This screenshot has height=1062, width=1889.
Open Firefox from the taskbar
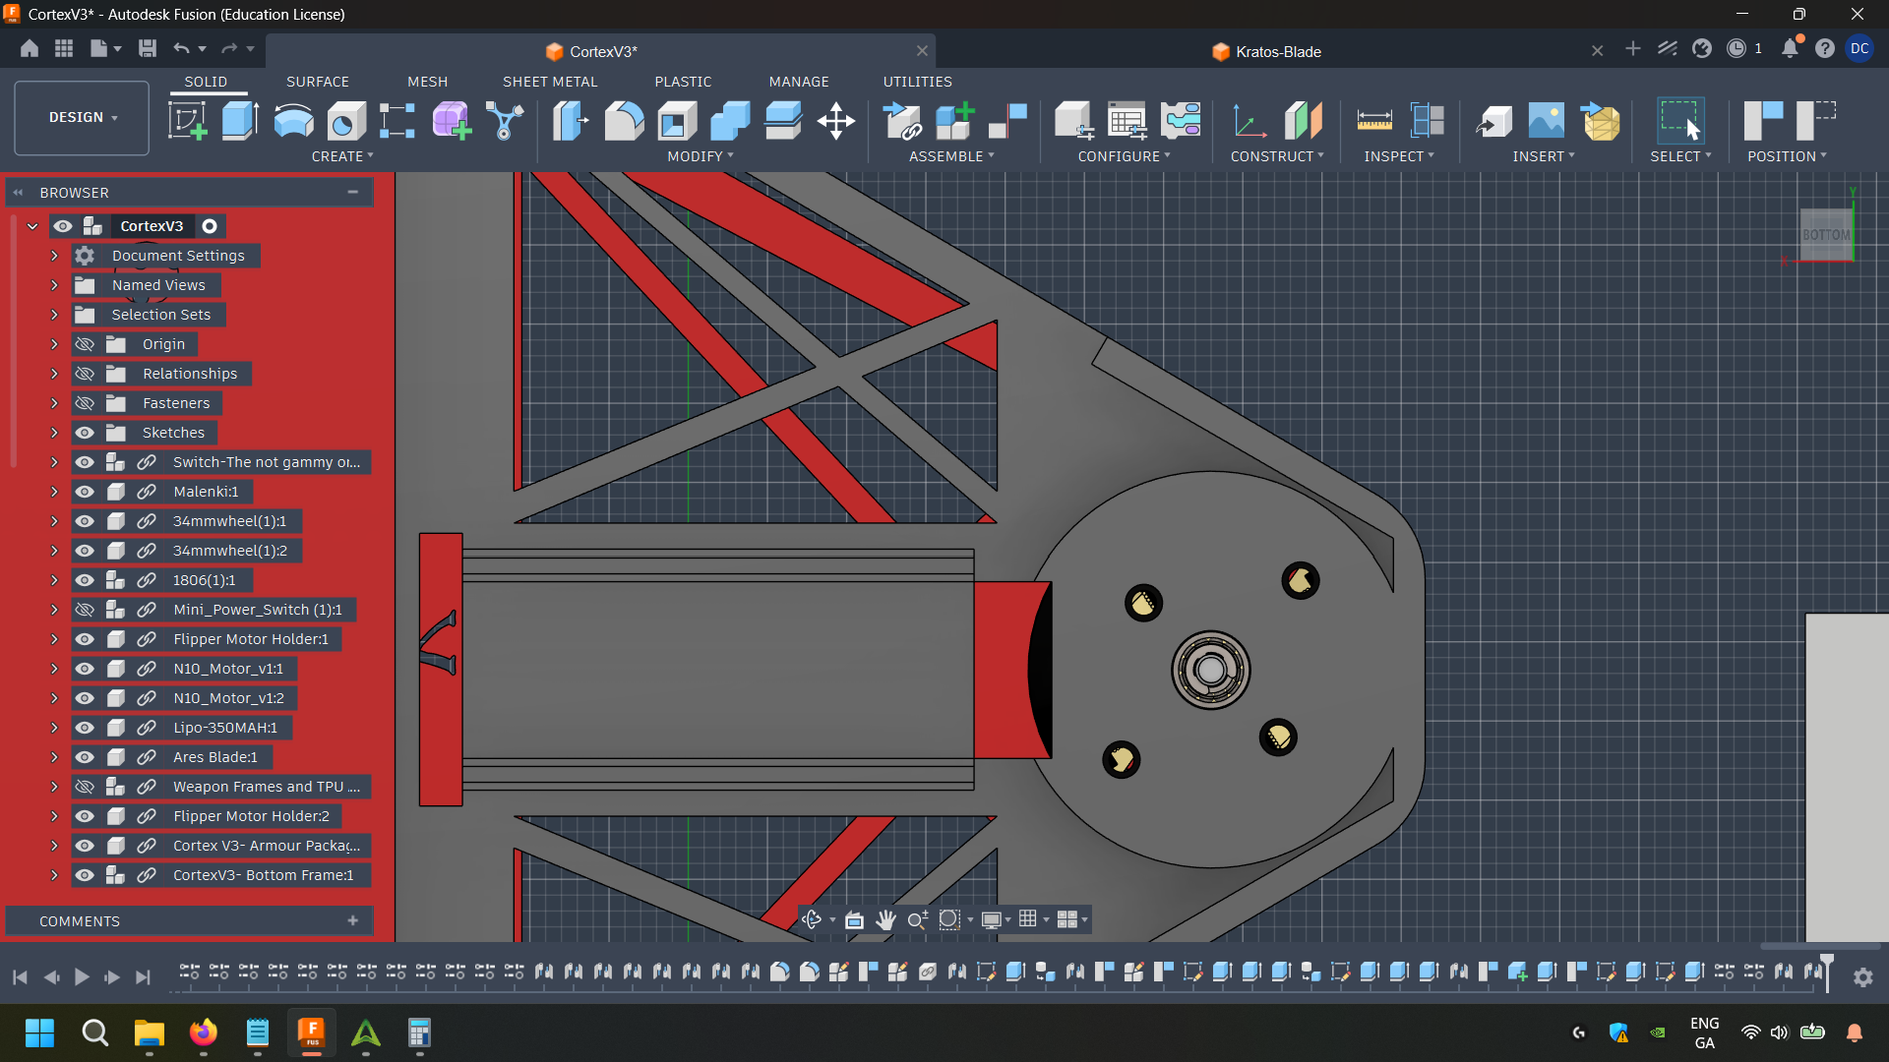tap(204, 1033)
